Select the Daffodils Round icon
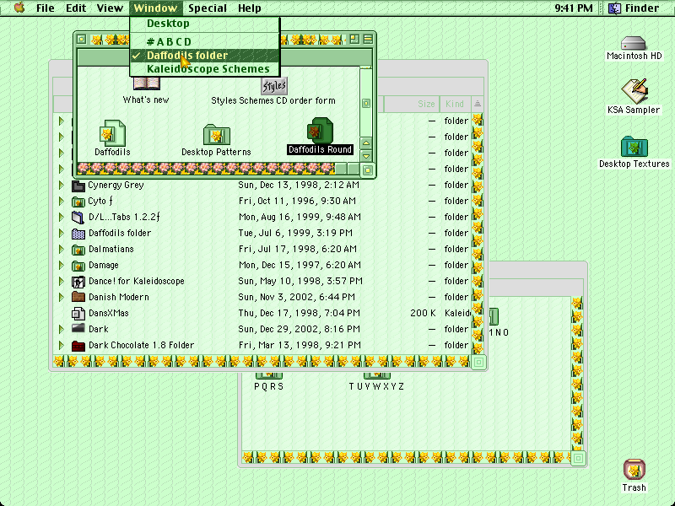The width and height of the screenshot is (675, 506). 320,131
